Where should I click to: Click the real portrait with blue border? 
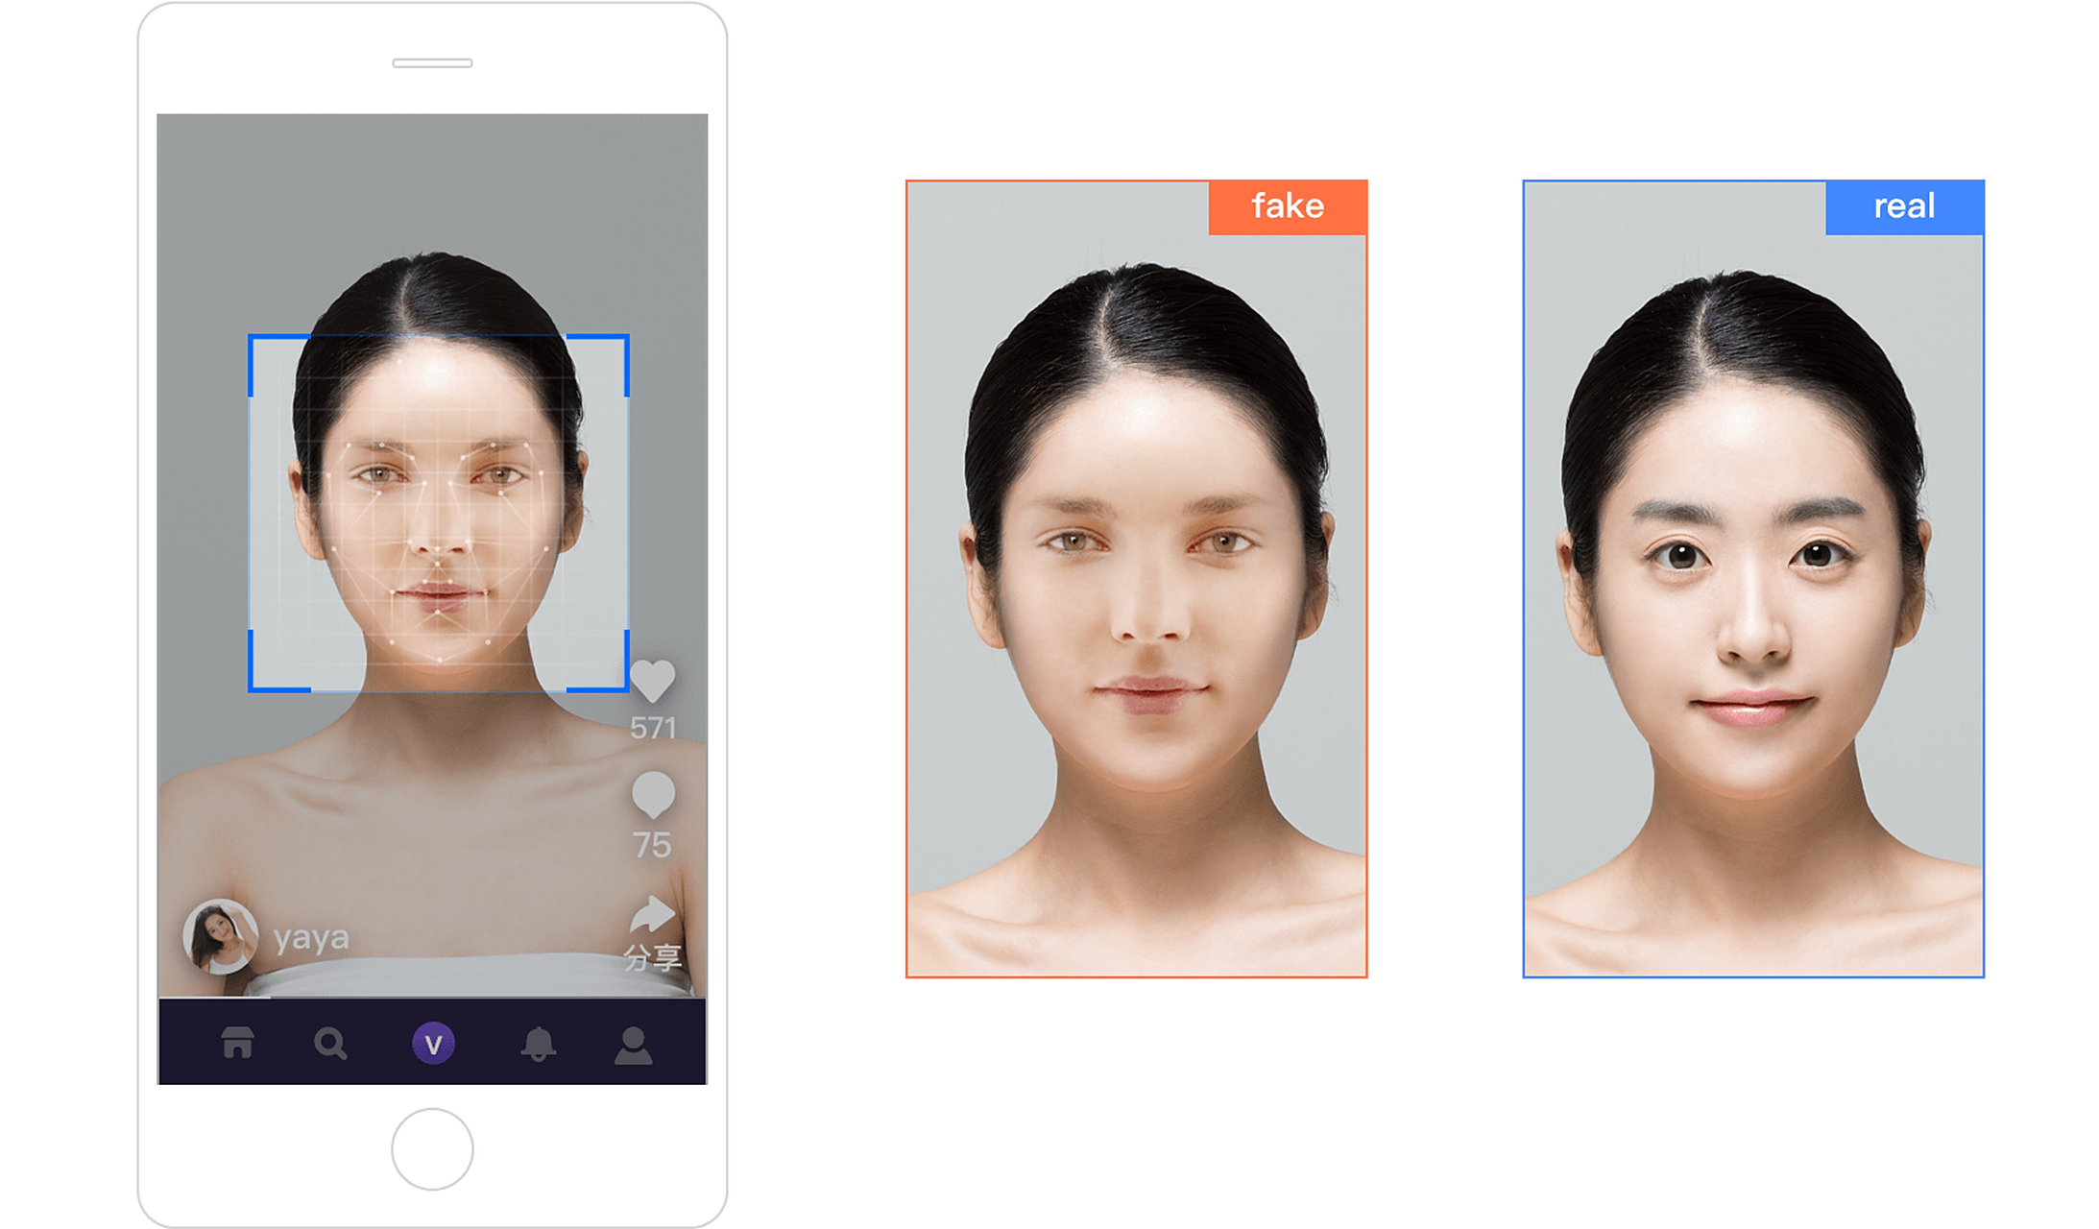point(1752,595)
